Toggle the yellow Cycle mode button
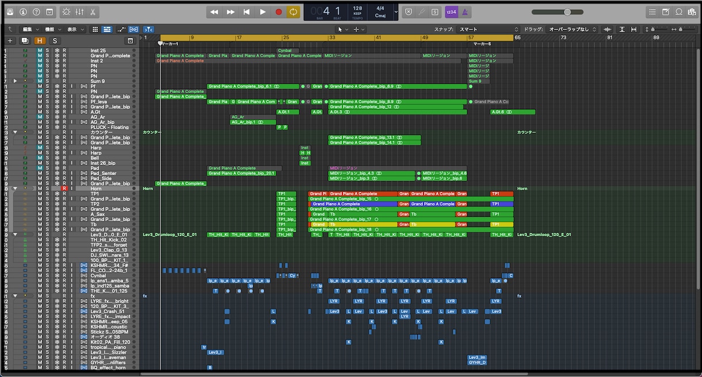This screenshot has width=702, height=377. (293, 11)
